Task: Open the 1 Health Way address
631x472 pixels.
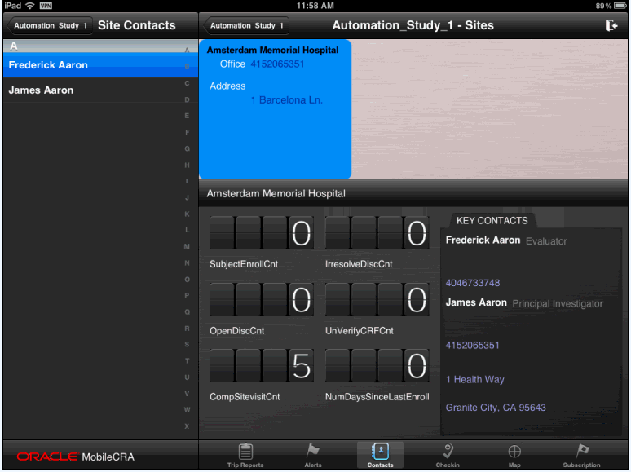Action: [x=474, y=379]
